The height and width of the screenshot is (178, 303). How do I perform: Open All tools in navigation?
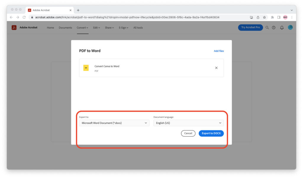pos(138,28)
